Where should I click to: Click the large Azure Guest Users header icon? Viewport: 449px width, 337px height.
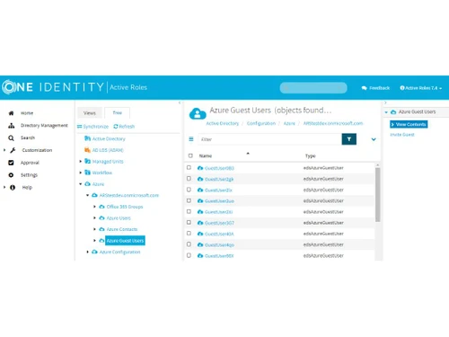click(198, 114)
